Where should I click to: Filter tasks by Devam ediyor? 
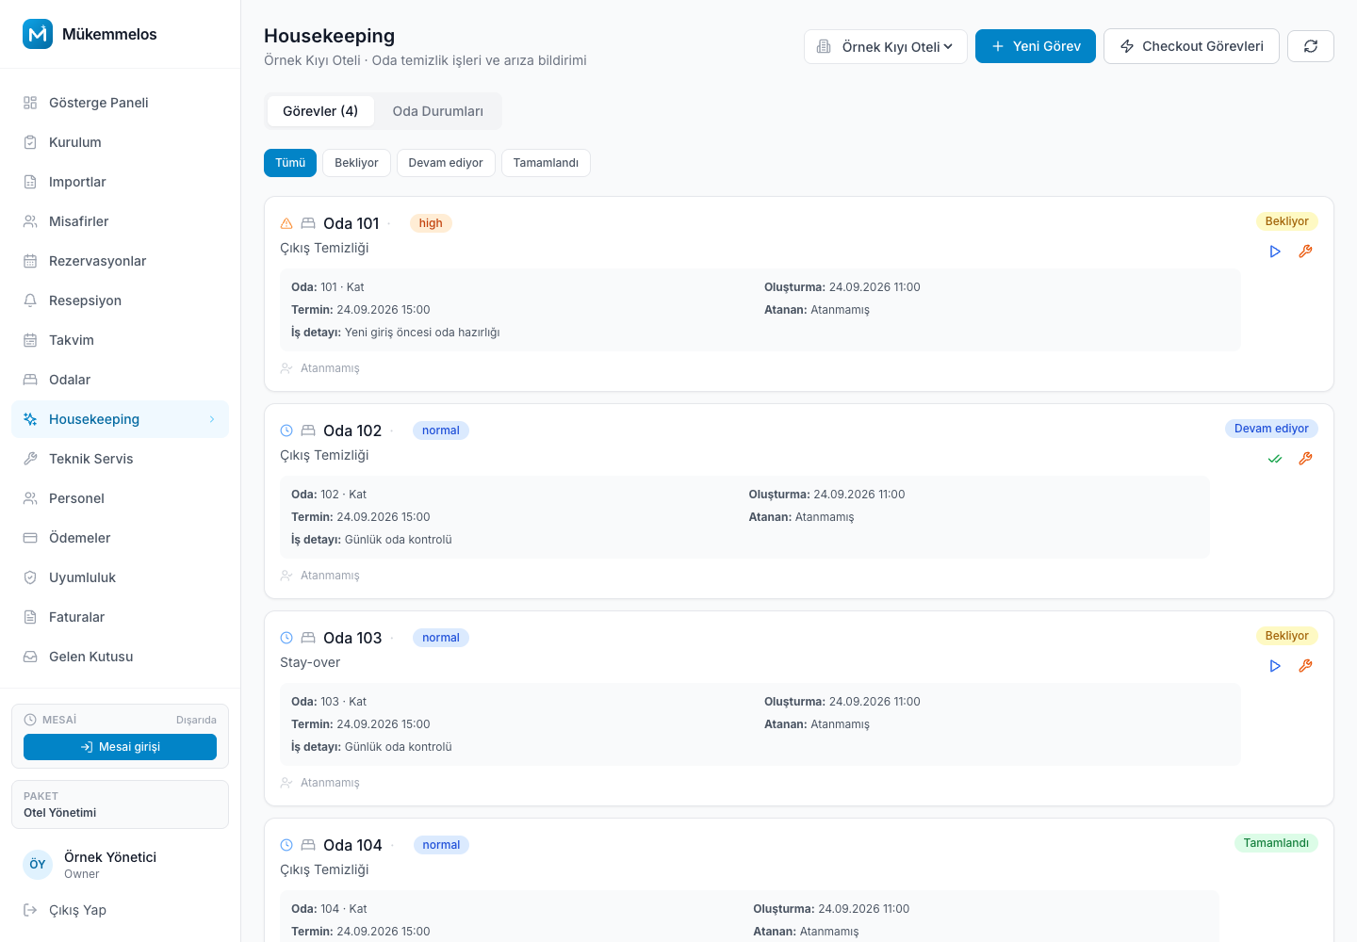(446, 163)
